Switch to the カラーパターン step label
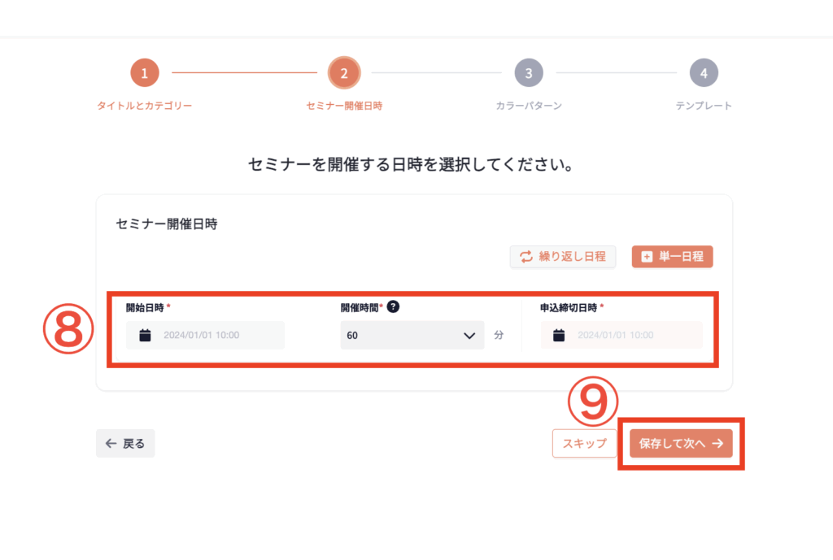This screenshot has width=833, height=560. [528, 106]
